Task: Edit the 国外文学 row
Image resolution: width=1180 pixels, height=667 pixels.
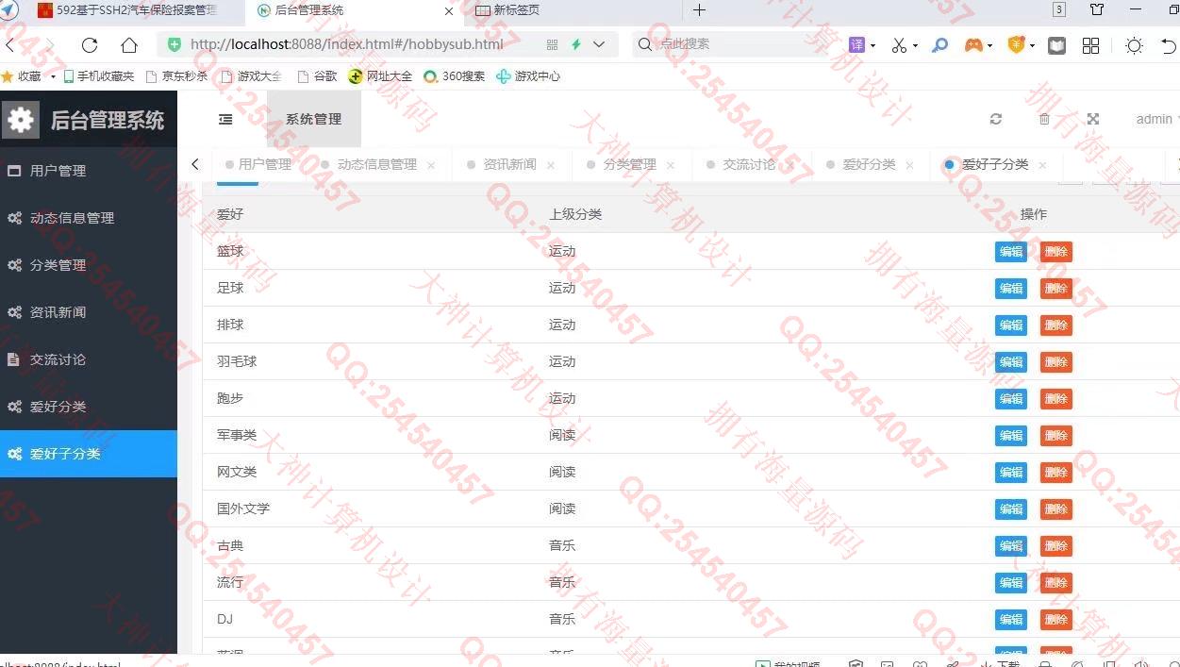Action: [x=1011, y=509]
